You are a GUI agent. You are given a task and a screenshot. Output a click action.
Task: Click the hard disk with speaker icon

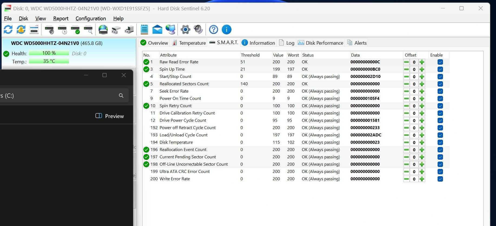49,30
